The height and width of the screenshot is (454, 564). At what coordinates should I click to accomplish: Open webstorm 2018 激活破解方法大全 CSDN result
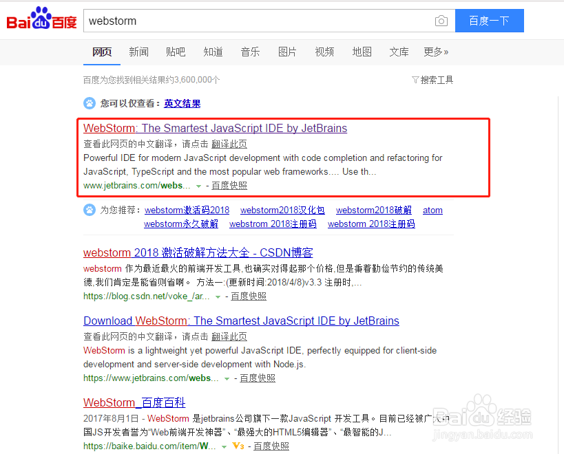(198, 252)
